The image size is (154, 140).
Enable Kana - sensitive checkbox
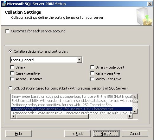point(92,73)
